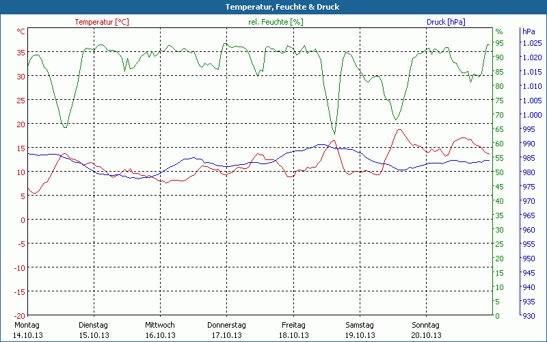Click the blue pressure axis value "1.020"
This screenshot has height=342, width=547.
[532, 57]
